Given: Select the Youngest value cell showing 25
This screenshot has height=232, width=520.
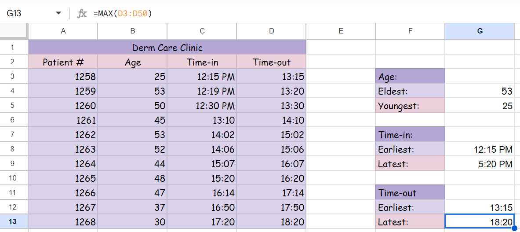Looking at the screenshot, I should [480, 106].
